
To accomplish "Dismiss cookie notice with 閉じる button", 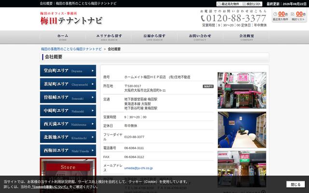I will click(x=295, y=184).
